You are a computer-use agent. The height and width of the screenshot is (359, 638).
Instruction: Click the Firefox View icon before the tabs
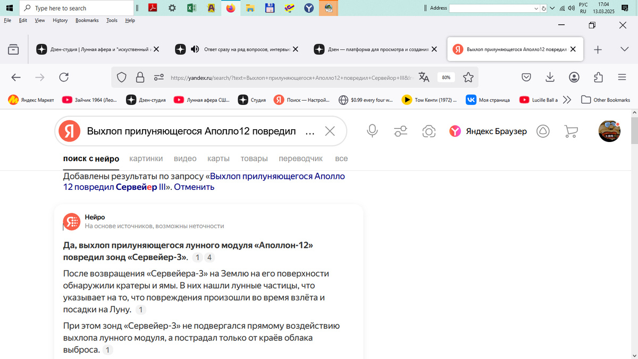click(x=13, y=49)
